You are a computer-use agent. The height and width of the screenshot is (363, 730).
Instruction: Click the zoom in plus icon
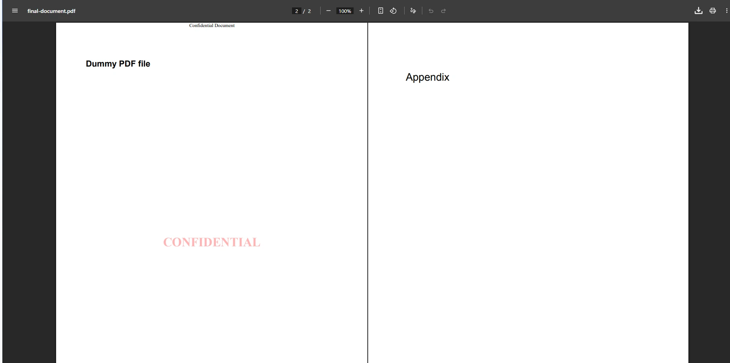(361, 11)
